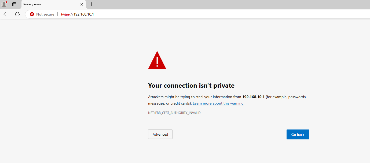Go back using the arrow icon
370x163 pixels.
coord(6,14)
